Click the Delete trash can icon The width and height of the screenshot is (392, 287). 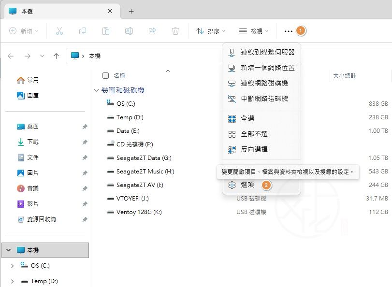[175, 31]
